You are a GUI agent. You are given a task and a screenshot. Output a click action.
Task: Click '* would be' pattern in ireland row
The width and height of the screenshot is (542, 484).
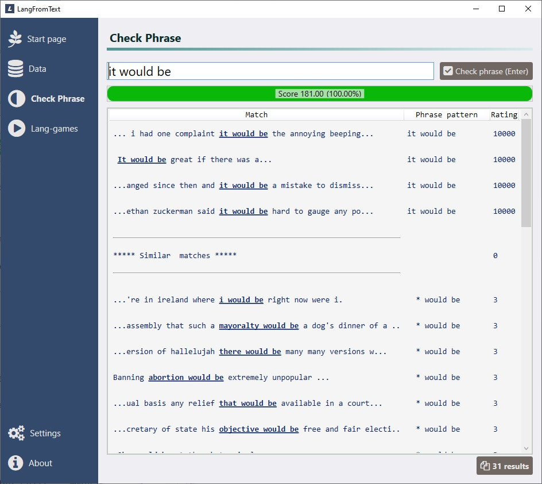coord(438,299)
